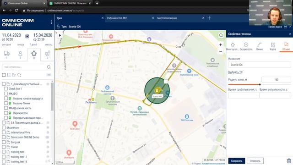
Task: Open the routes tab icon in the left panel
Action: pos(48,54)
